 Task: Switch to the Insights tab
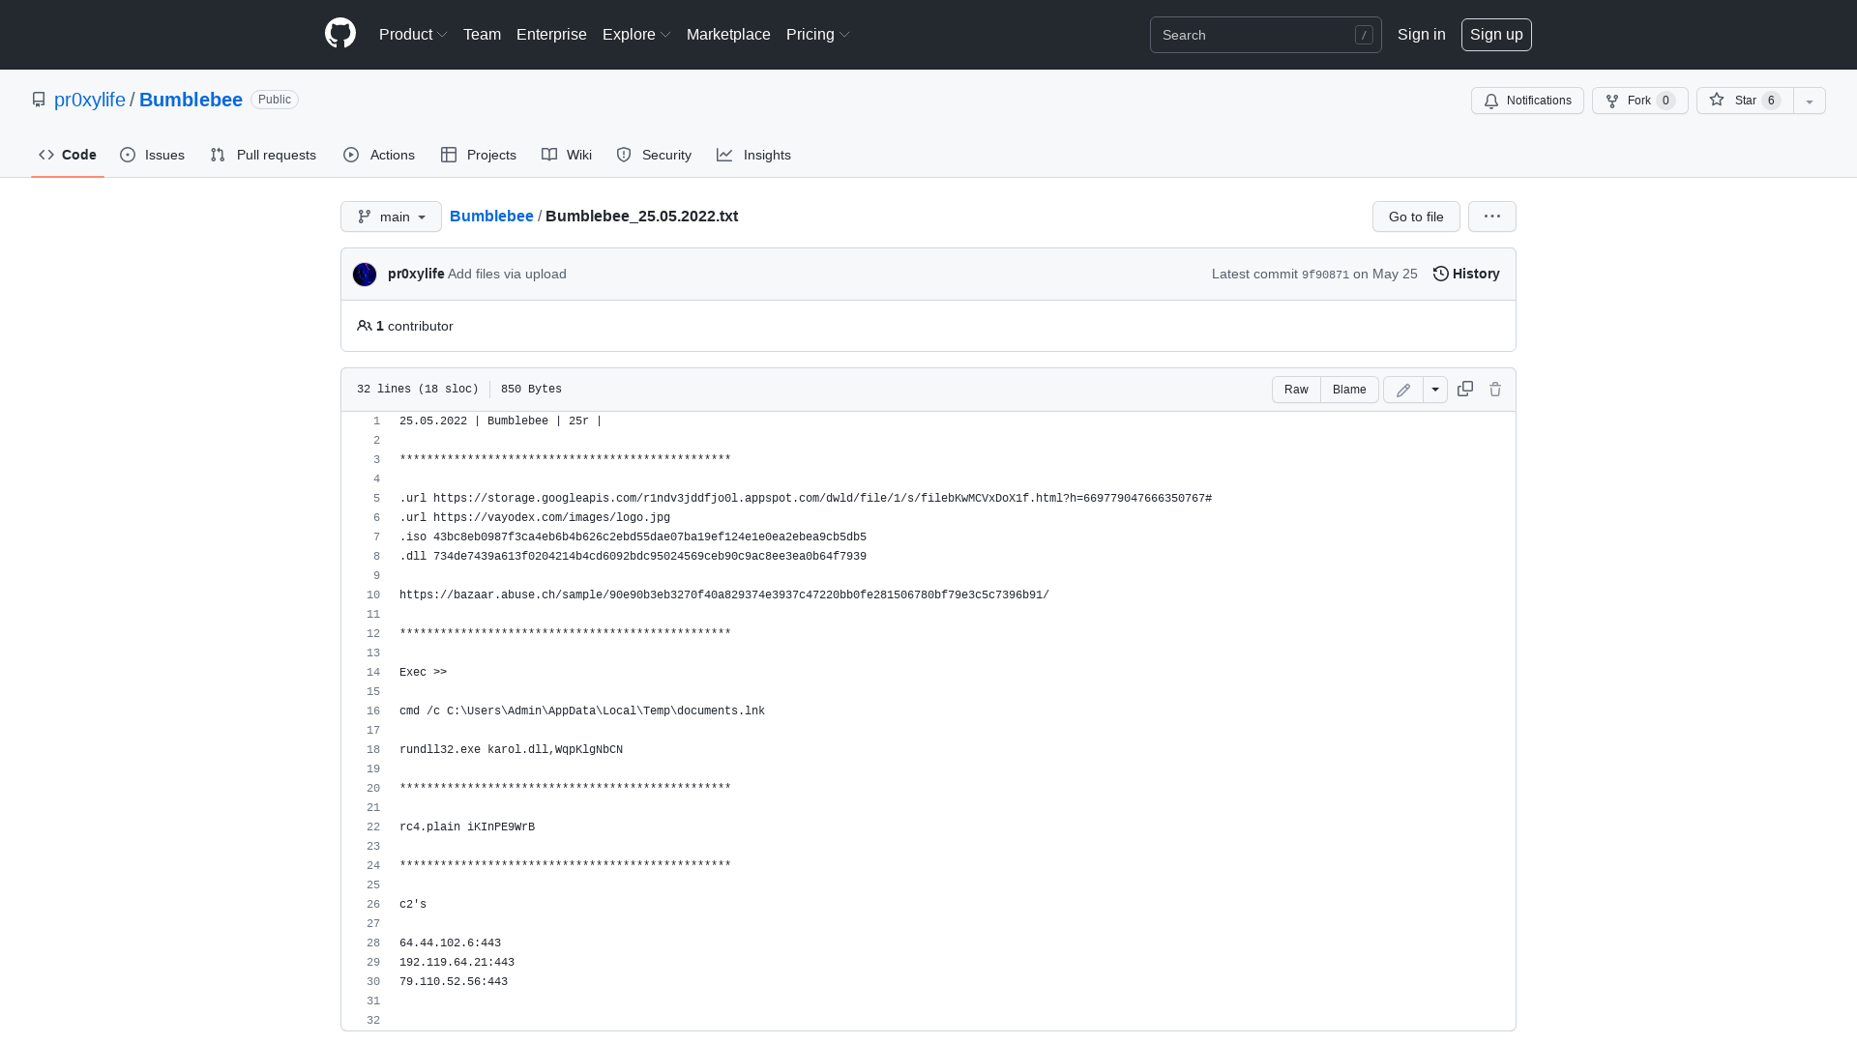pos(754,155)
